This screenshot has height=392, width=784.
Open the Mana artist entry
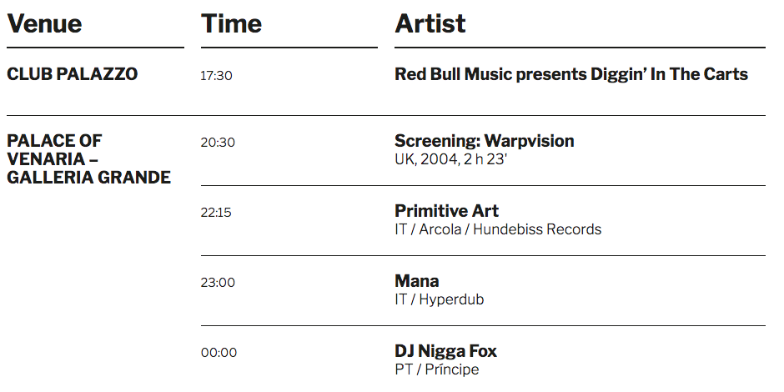[x=417, y=281]
